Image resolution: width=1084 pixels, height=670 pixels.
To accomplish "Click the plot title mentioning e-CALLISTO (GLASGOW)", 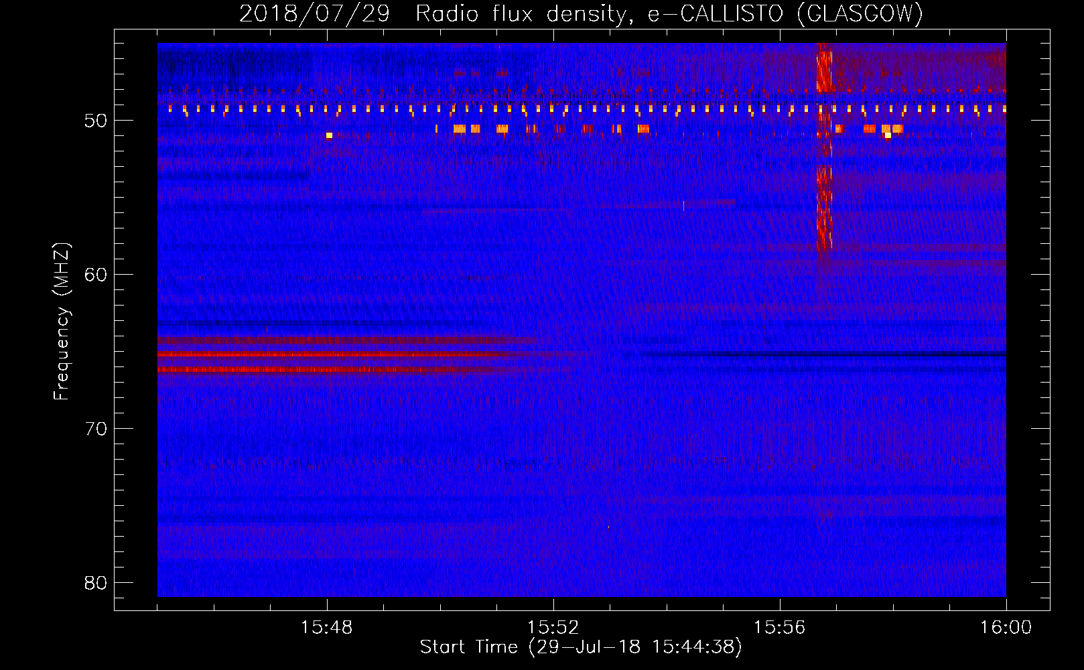I will pos(581,13).
